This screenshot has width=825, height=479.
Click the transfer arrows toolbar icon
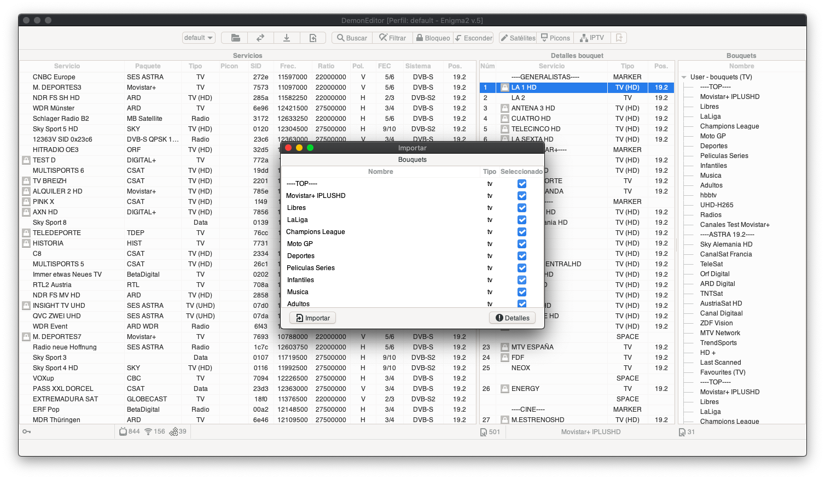pyautogui.click(x=261, y=38)
